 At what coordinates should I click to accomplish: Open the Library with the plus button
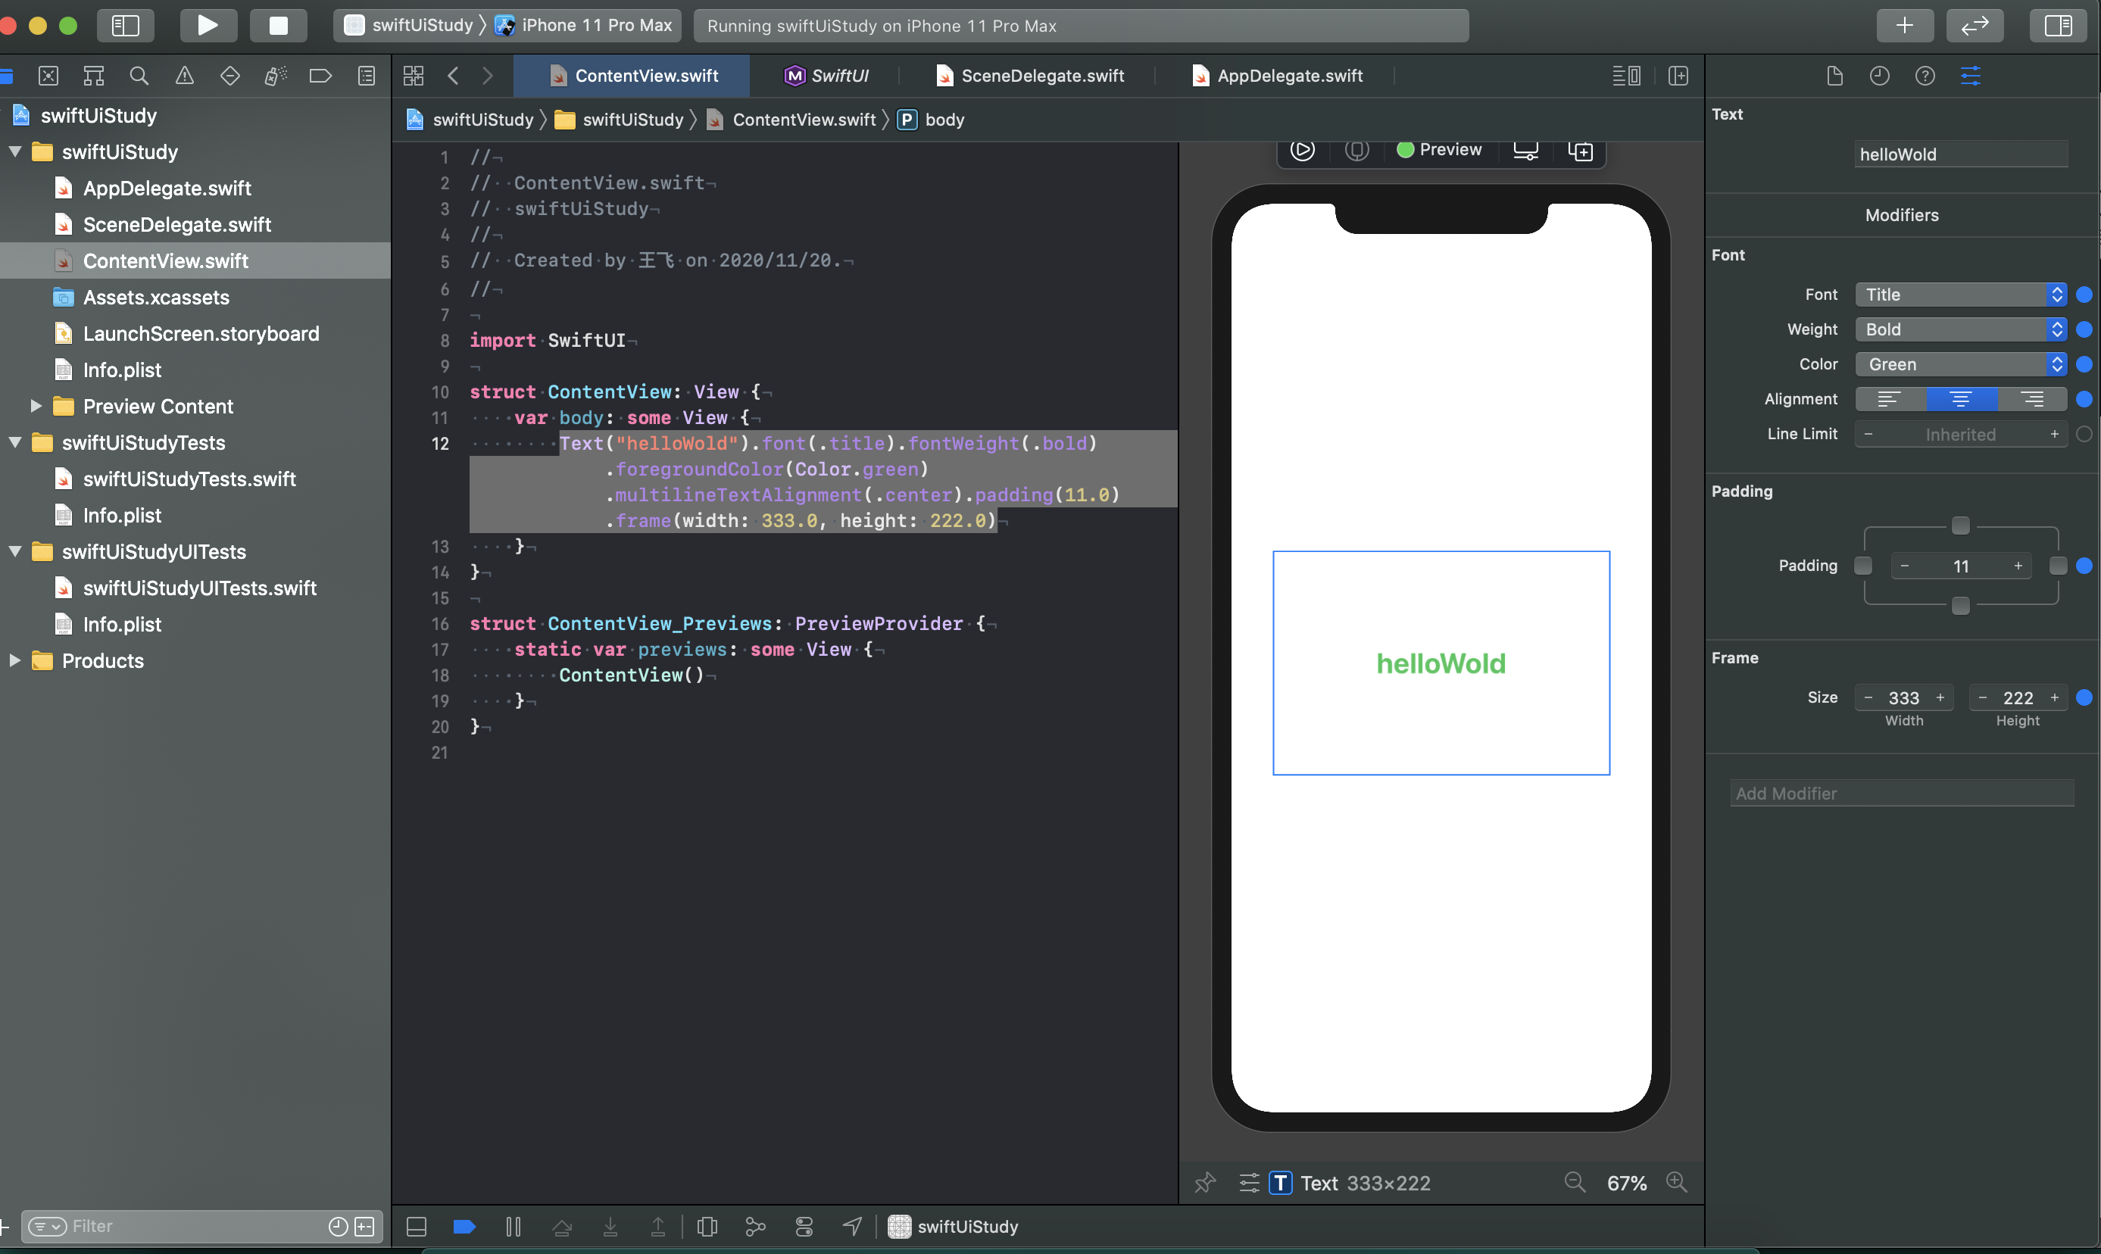click(x=1905, y=25)
